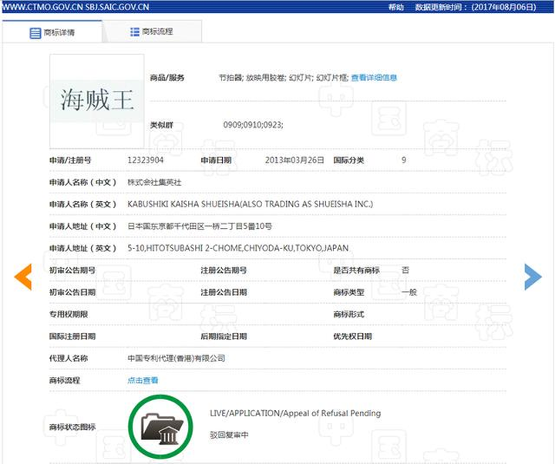Select the application date 2013年03月26日

[x=294, y=160]
